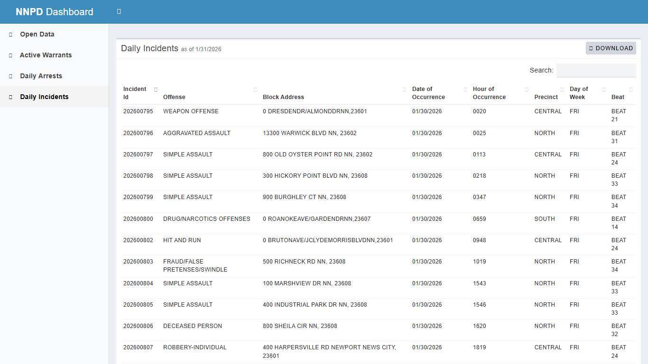The height and width of the screenshot is (364, 648).
Task: Toggle sort order for Date of Occurrence
Action: click(x=465, y=89)
